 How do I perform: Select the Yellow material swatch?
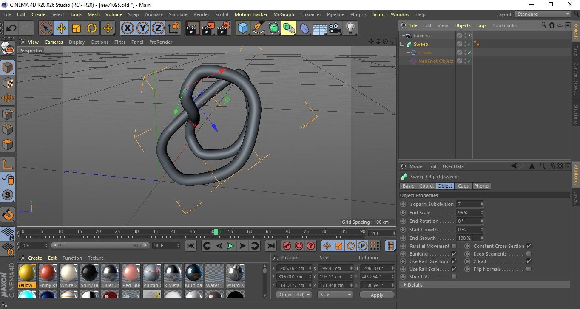tap(27, 275)
